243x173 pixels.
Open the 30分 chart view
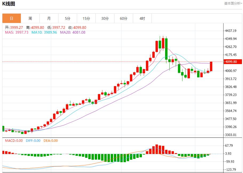pos(105,18)
